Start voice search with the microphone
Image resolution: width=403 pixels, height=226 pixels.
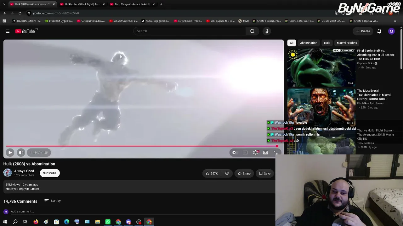click(x=267, y=31)
